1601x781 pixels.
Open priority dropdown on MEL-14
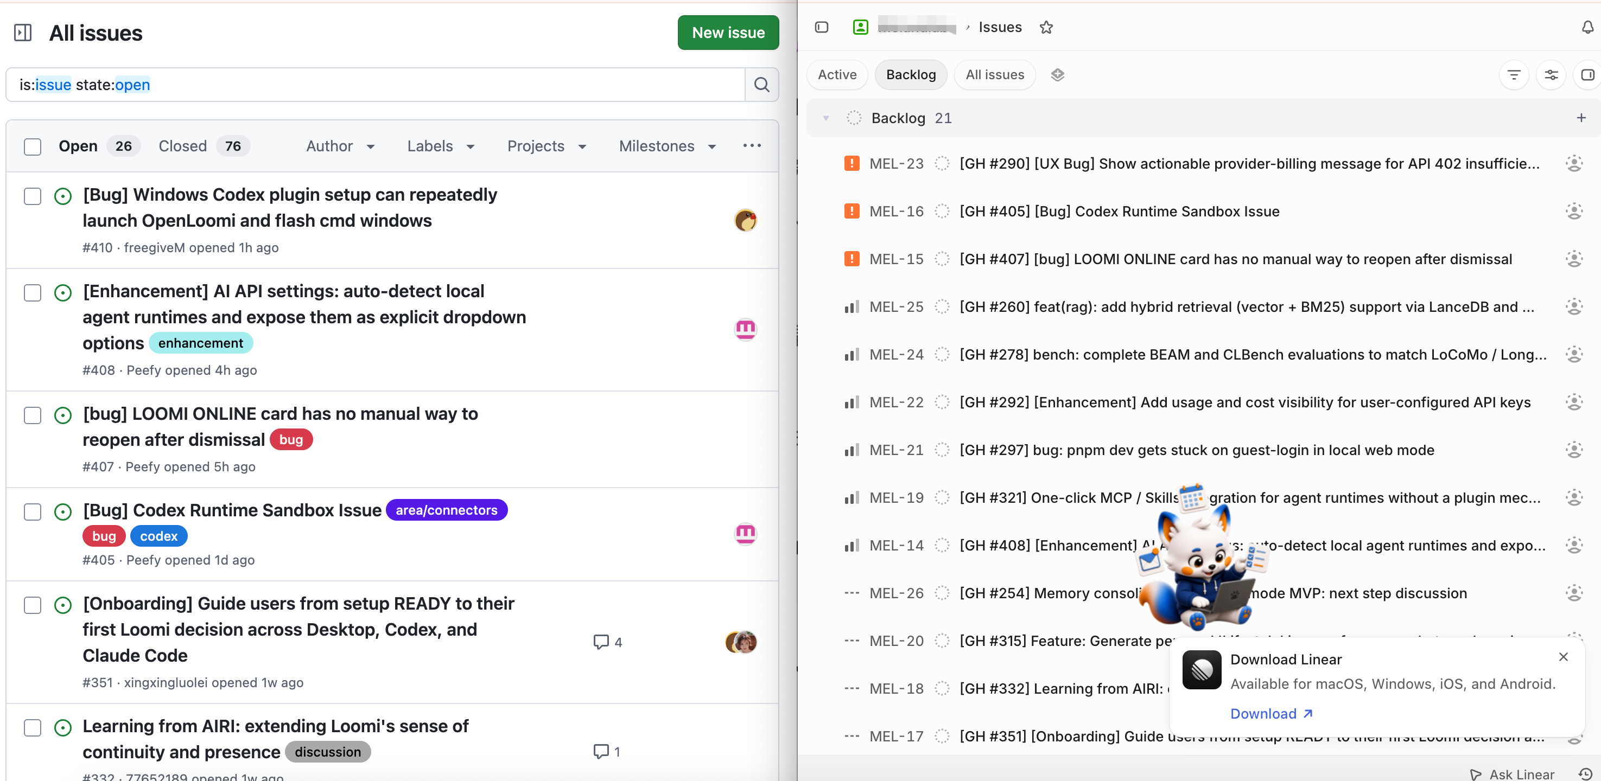tap(852, 546)
